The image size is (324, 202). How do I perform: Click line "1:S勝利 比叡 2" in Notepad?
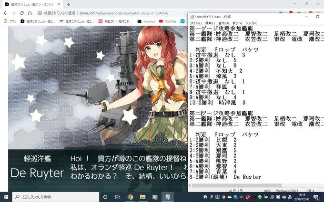[213, 140]
